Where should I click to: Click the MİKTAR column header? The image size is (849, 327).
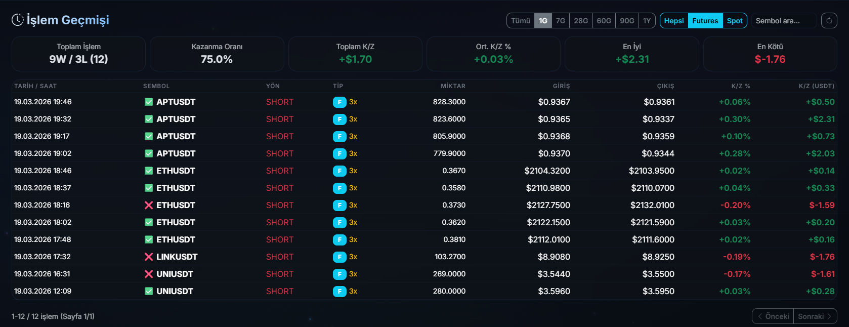point(453,86)
